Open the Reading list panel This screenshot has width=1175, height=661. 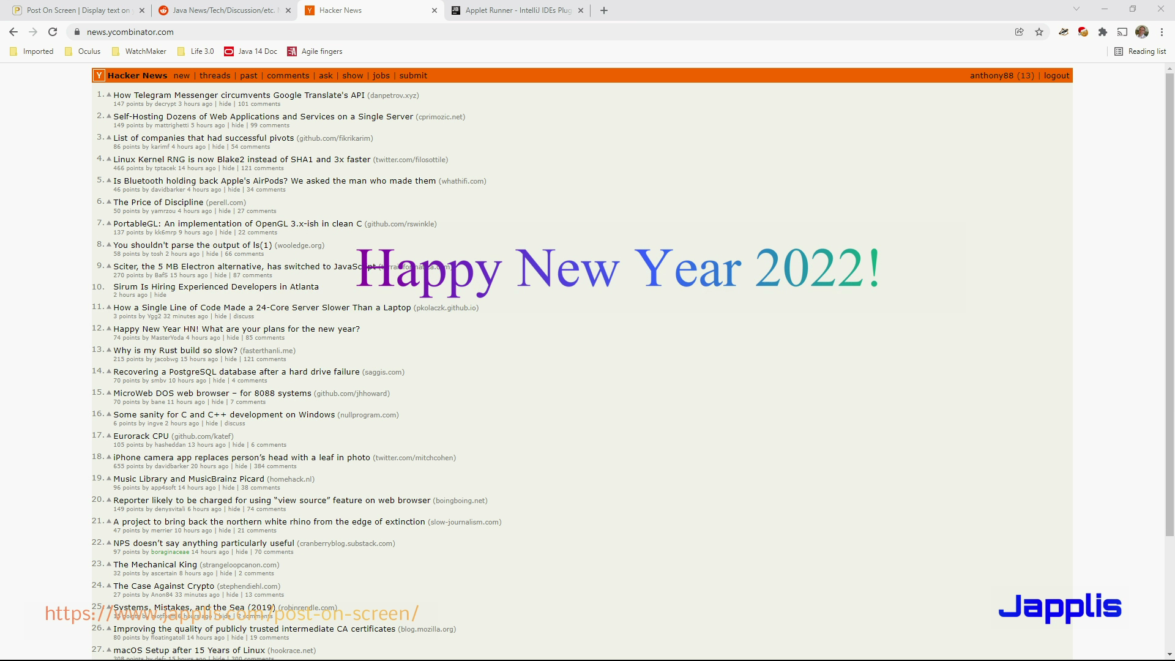click(1140, 51)
